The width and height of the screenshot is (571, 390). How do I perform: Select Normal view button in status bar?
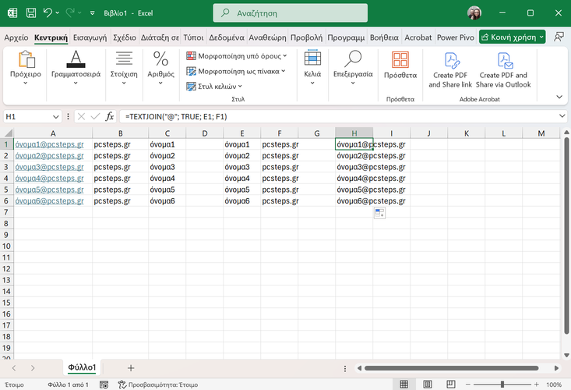(x=404, y=385)
